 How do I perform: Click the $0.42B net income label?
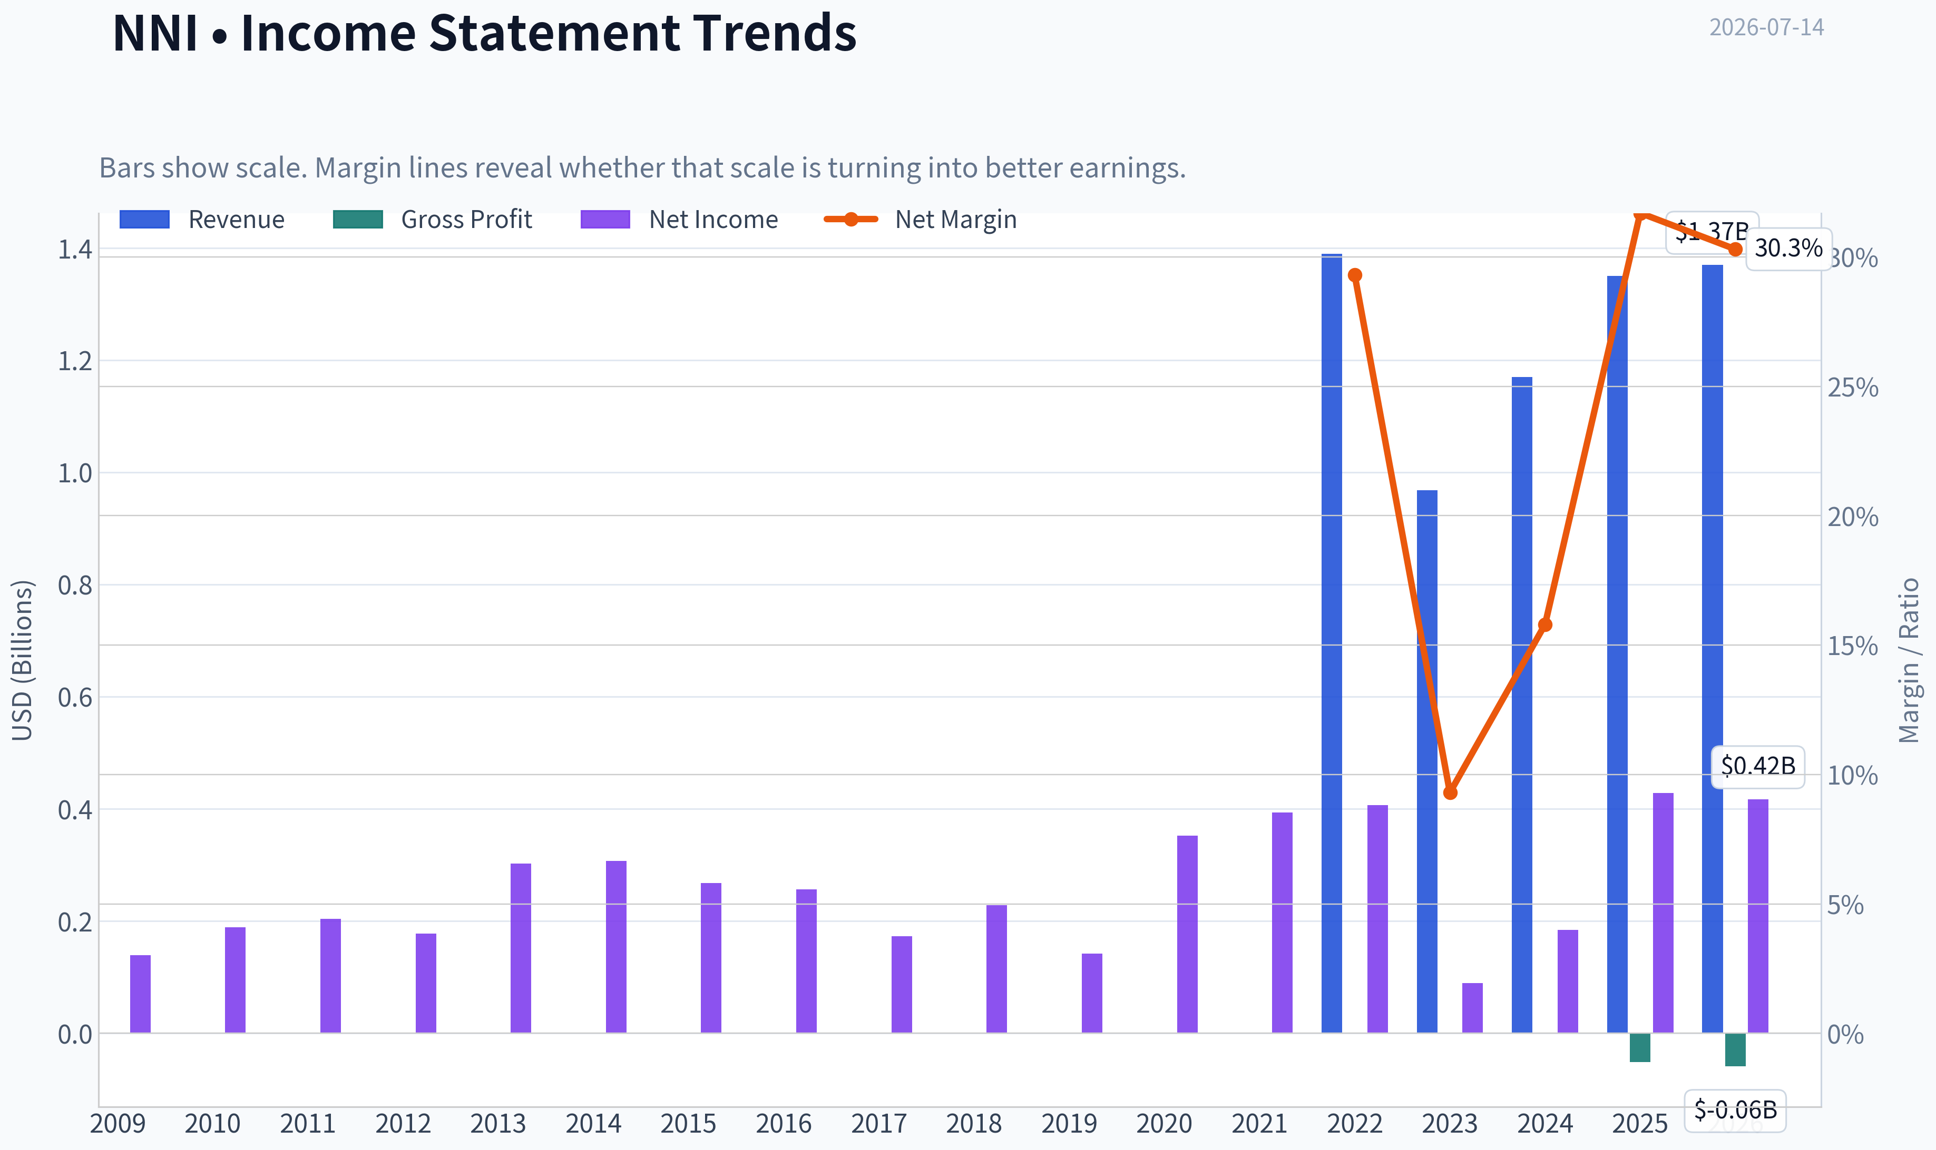[1758, 767]
